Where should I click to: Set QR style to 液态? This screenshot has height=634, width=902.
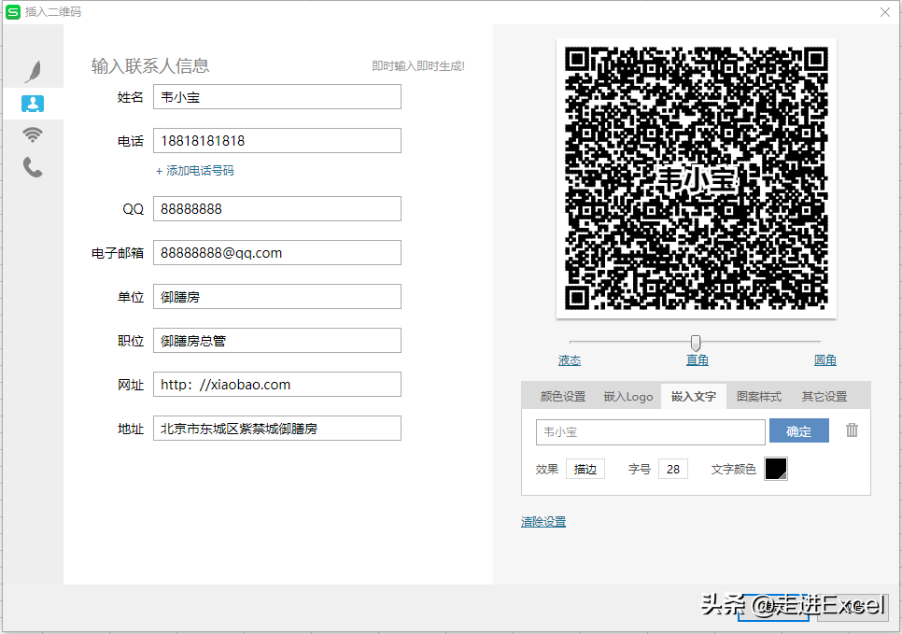coord(570,360)
